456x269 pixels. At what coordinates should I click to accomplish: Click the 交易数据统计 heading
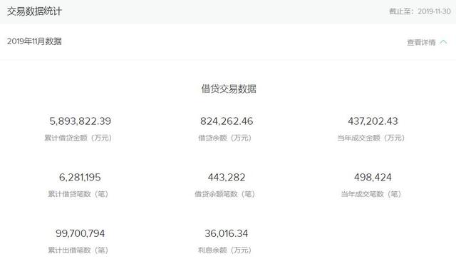point(34,11)
